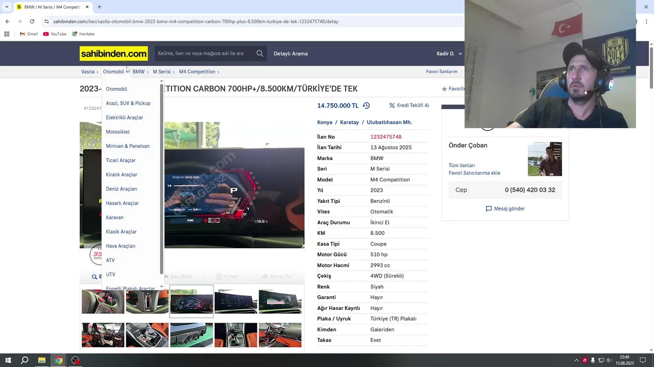The height and width of the screenshot is (367, 654).
Task: Click the sahibinden.com logo
Action: [113, 54]
